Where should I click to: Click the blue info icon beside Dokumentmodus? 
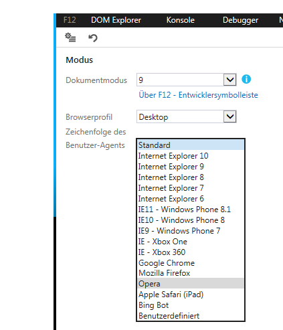pyautogui.click(x=246, y=79)
